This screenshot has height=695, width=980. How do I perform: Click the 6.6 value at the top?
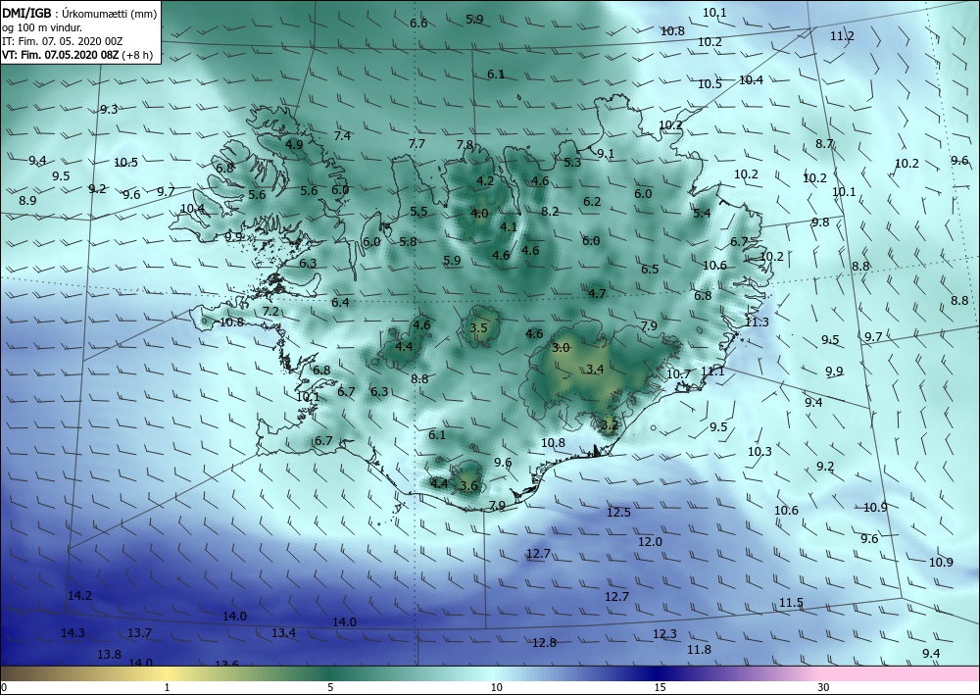[x=418, y=24]
